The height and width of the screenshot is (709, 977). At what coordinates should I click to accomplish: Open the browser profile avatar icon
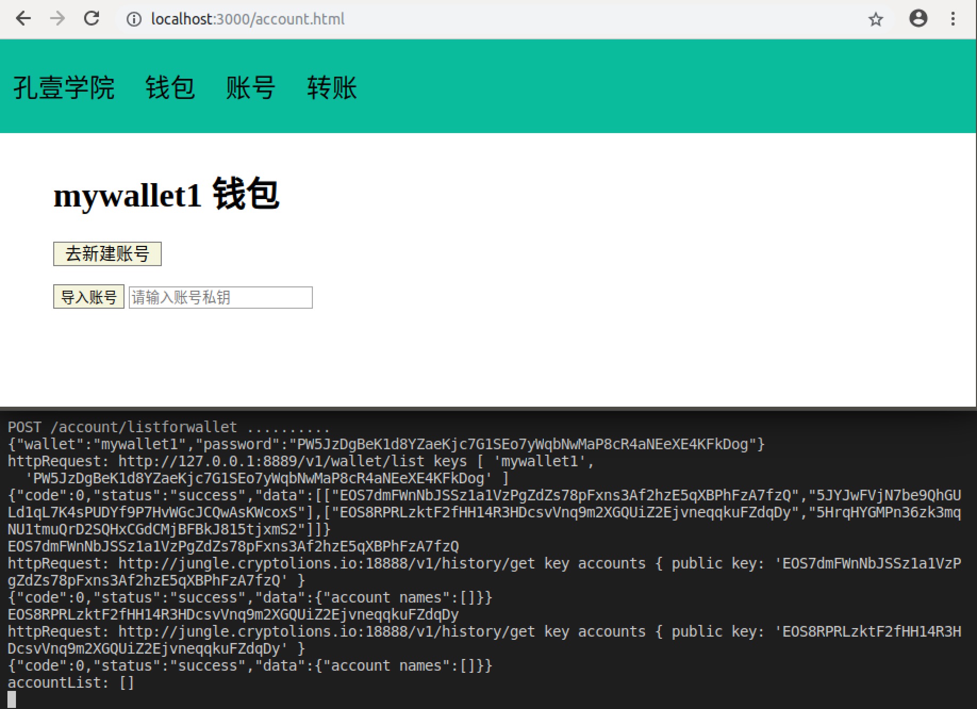point(918,19)
